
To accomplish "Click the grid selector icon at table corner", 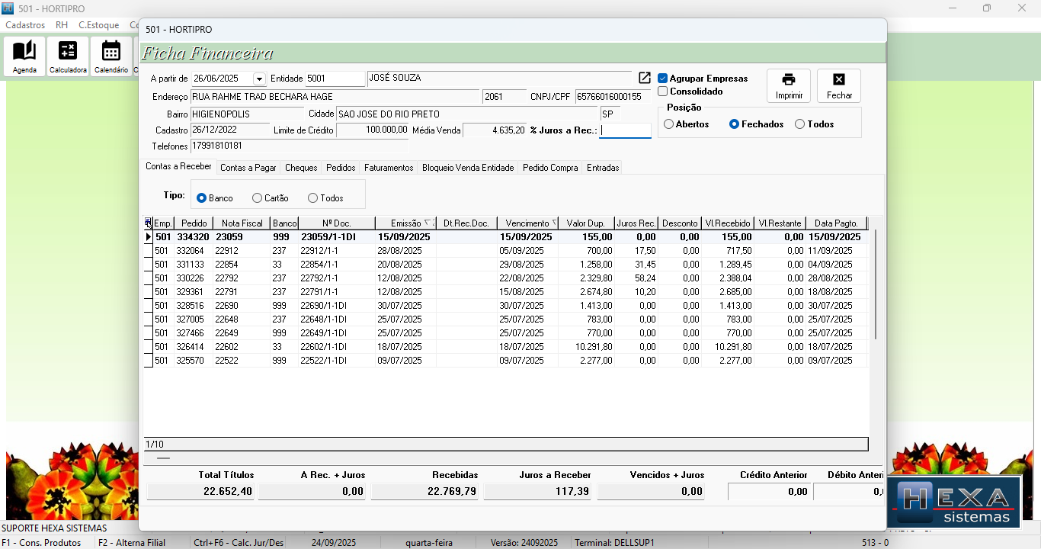I will (148, 223).
